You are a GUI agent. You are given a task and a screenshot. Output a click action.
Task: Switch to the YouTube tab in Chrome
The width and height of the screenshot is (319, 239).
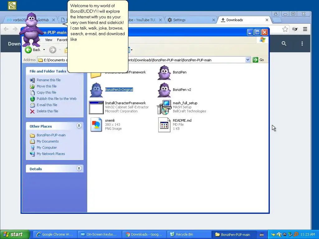click(x=145, y=20)
